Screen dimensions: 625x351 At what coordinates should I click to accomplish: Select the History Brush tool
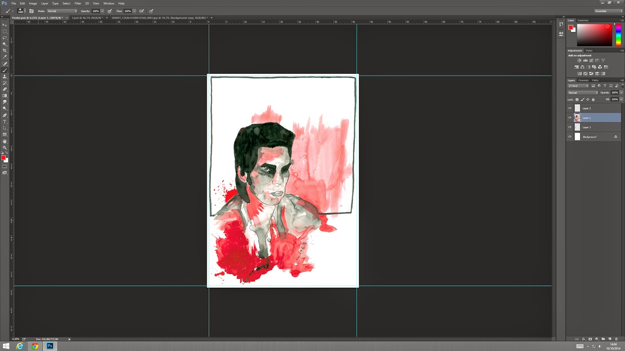5,83
